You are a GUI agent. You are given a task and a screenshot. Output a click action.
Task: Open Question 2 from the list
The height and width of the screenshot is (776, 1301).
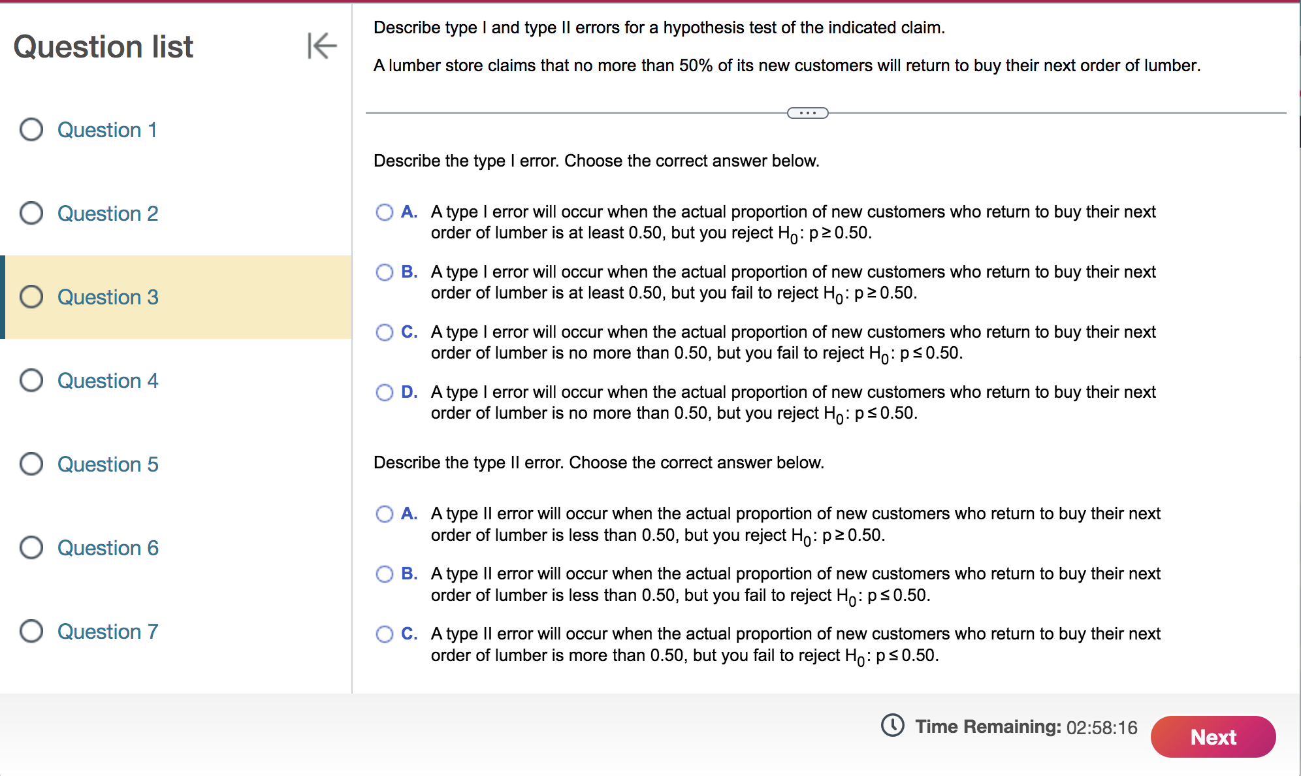107,214
